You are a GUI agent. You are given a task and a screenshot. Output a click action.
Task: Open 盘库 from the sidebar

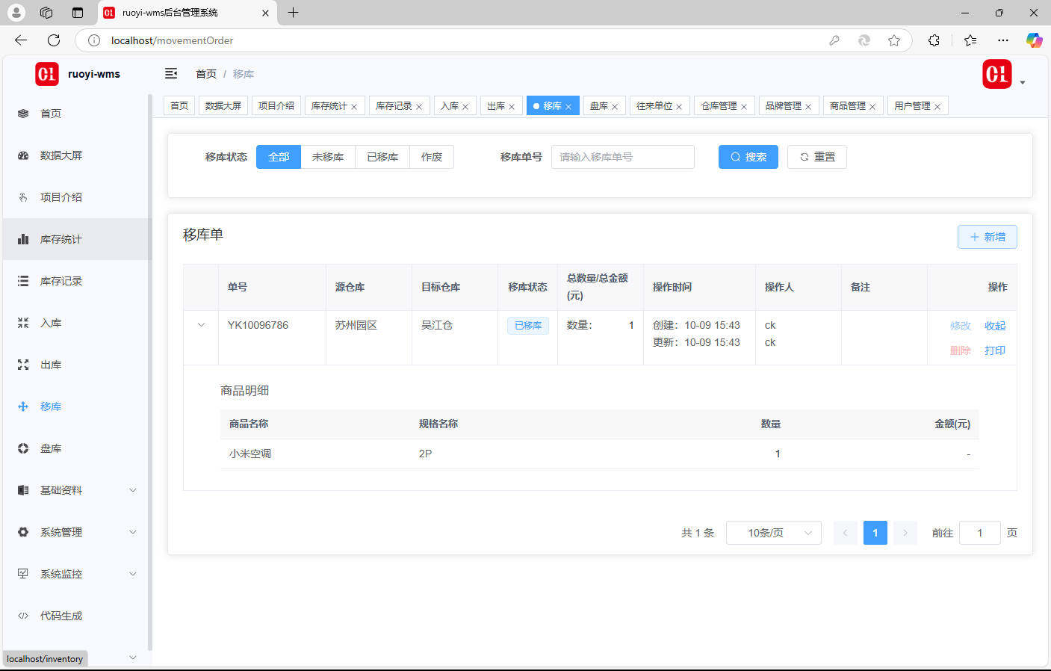click(51, 448)
